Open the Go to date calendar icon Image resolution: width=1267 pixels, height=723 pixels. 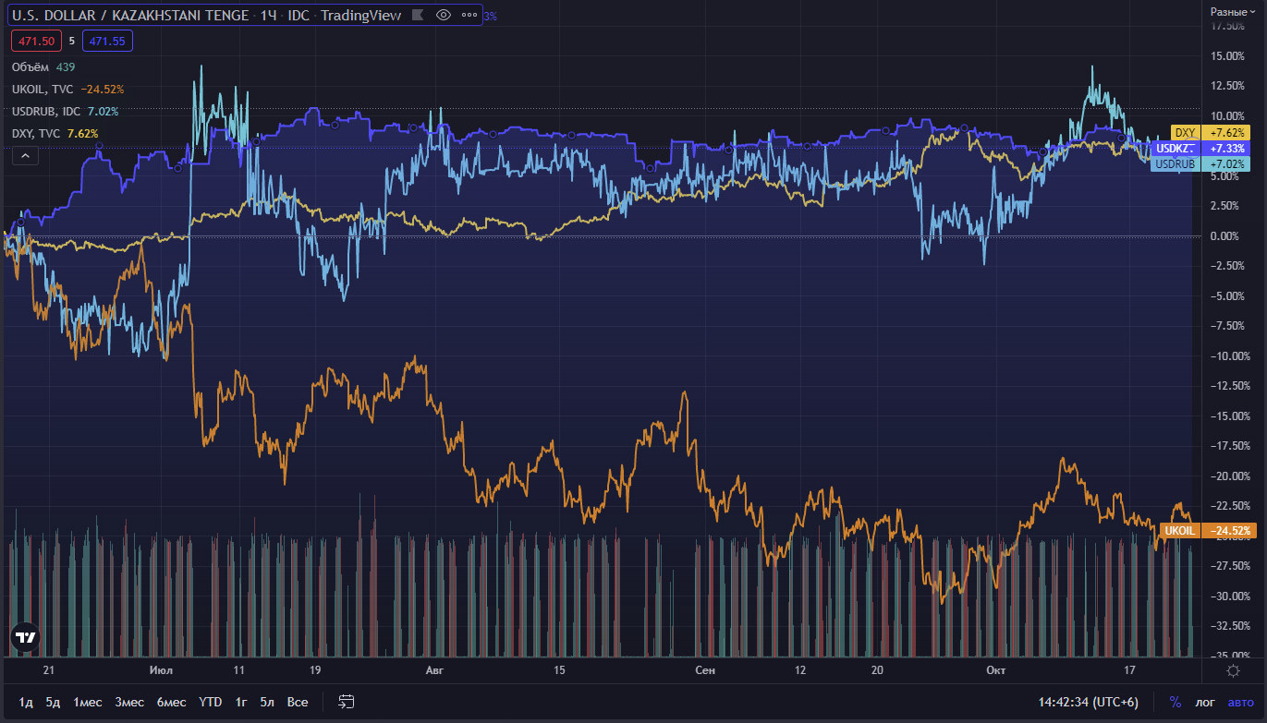pyautogui.click(x=347, y=702)
